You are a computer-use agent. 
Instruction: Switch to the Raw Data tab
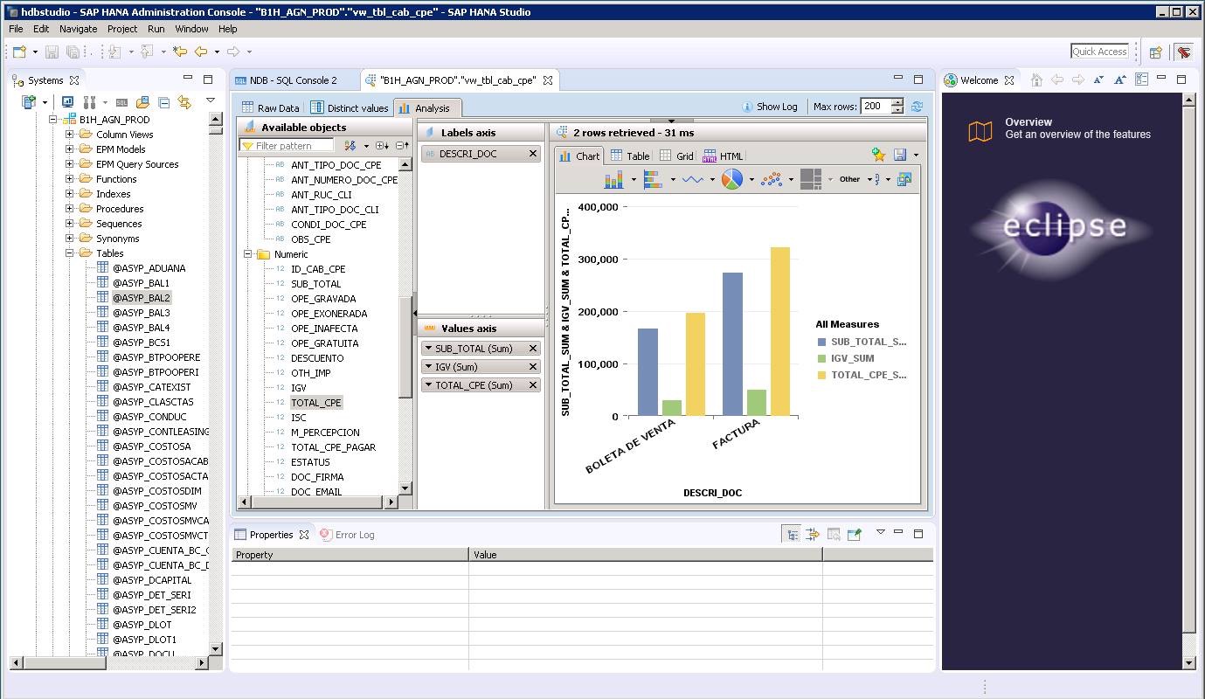271,108
